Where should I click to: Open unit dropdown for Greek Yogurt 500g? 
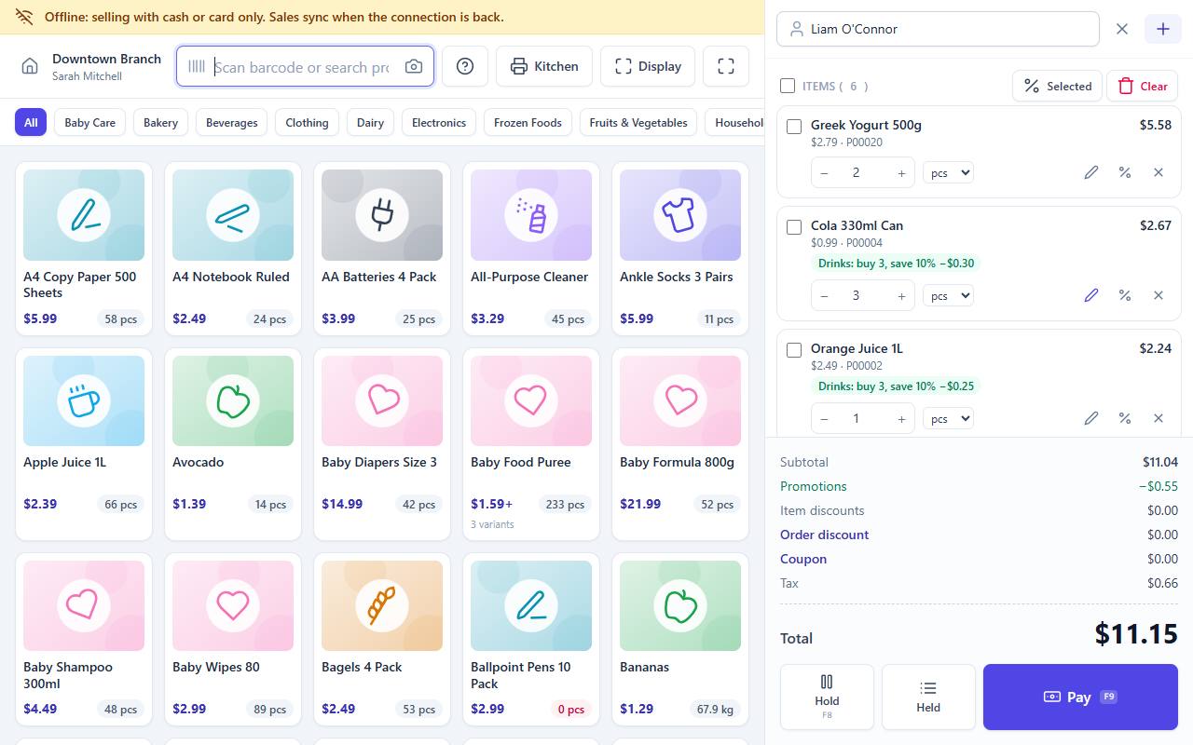tap(948, 172)
